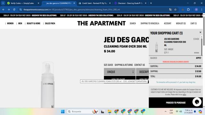
Task: Open network status icon in tray
Action: (177, 111)
